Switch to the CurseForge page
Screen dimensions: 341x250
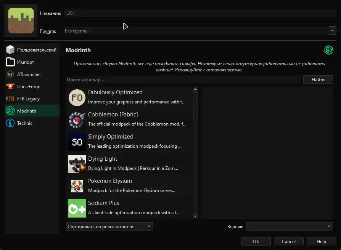[x=32, y=86]
